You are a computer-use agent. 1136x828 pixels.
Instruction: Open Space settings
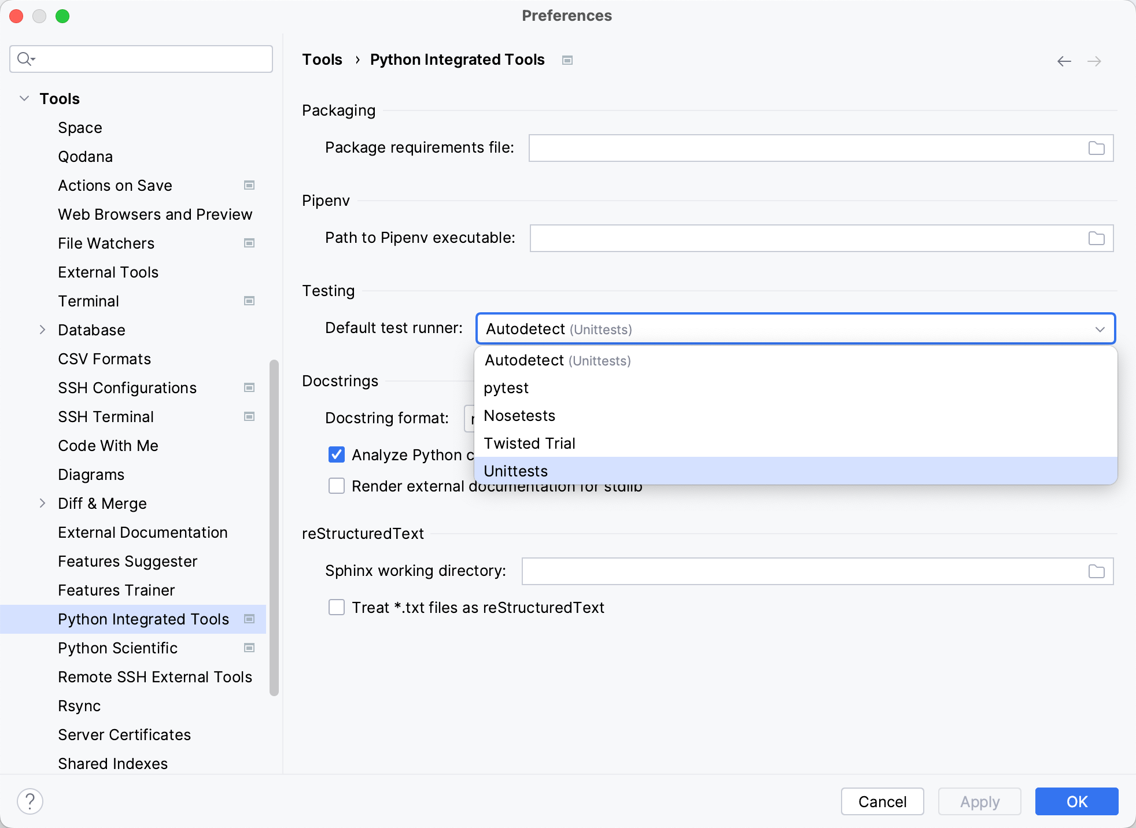click(80, 127)
